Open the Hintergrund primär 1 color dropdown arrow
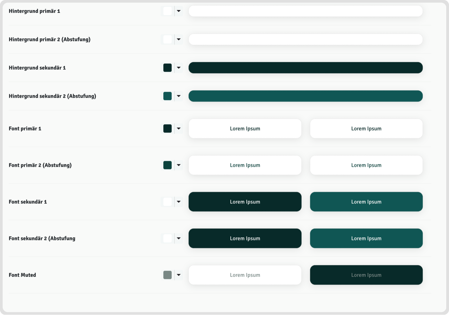 pos(179,11)
